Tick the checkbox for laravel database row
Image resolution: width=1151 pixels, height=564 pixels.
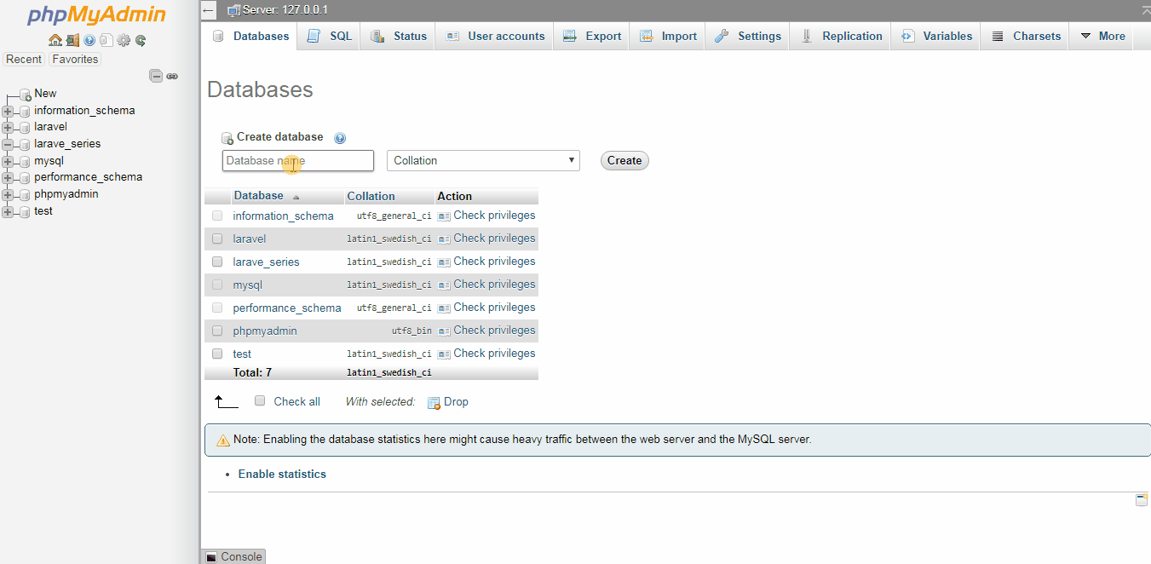coord(217,239)
